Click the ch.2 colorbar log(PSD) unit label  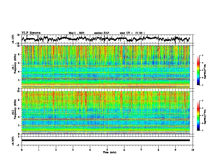[x=205, y=117]
